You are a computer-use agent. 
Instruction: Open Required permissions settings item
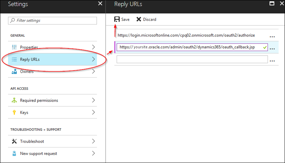[x=52, y=100]
